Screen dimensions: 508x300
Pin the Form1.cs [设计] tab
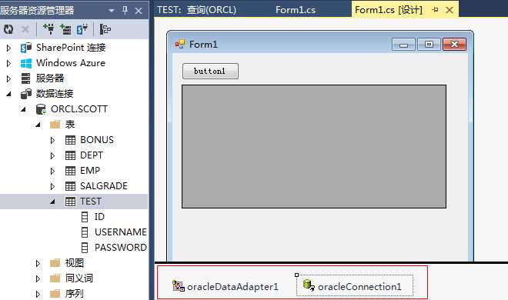[435, 10]
